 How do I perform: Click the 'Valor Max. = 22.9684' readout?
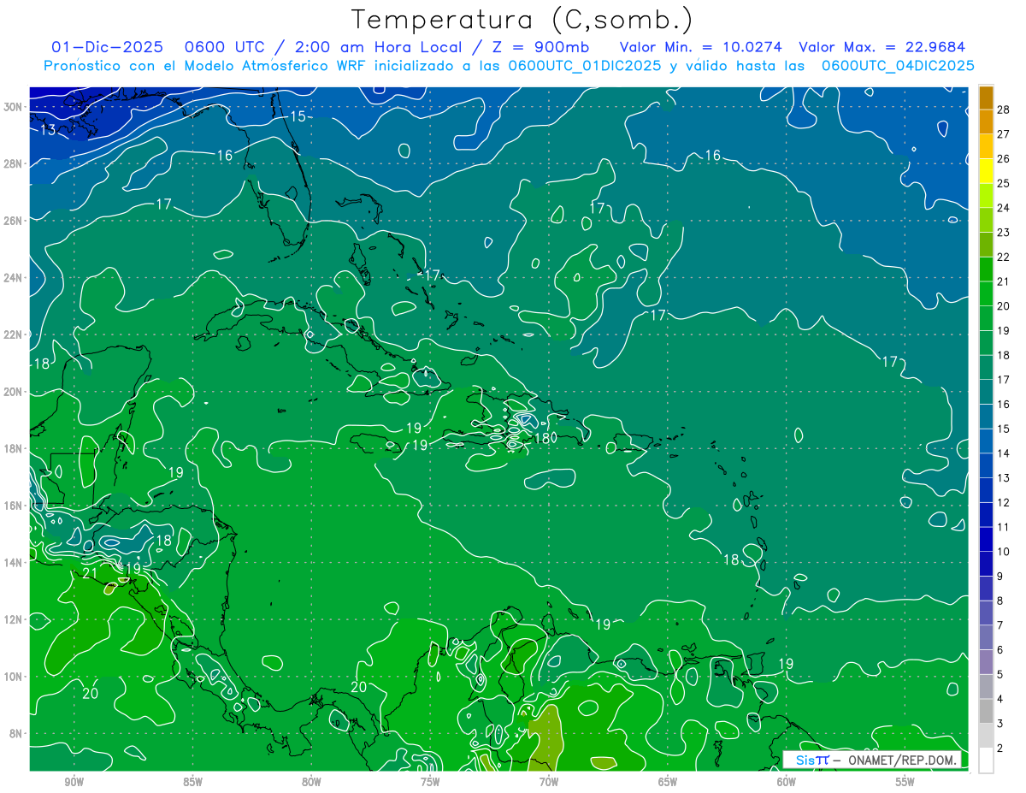882,48
